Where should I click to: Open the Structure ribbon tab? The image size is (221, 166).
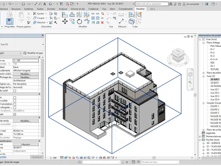[x=16, y=9]
